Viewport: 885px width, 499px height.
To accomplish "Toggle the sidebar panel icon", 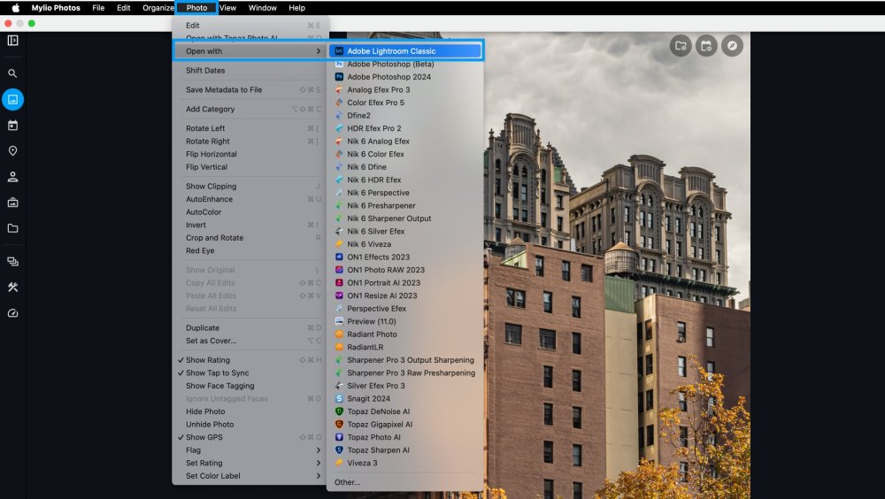I will click(12, 40).
